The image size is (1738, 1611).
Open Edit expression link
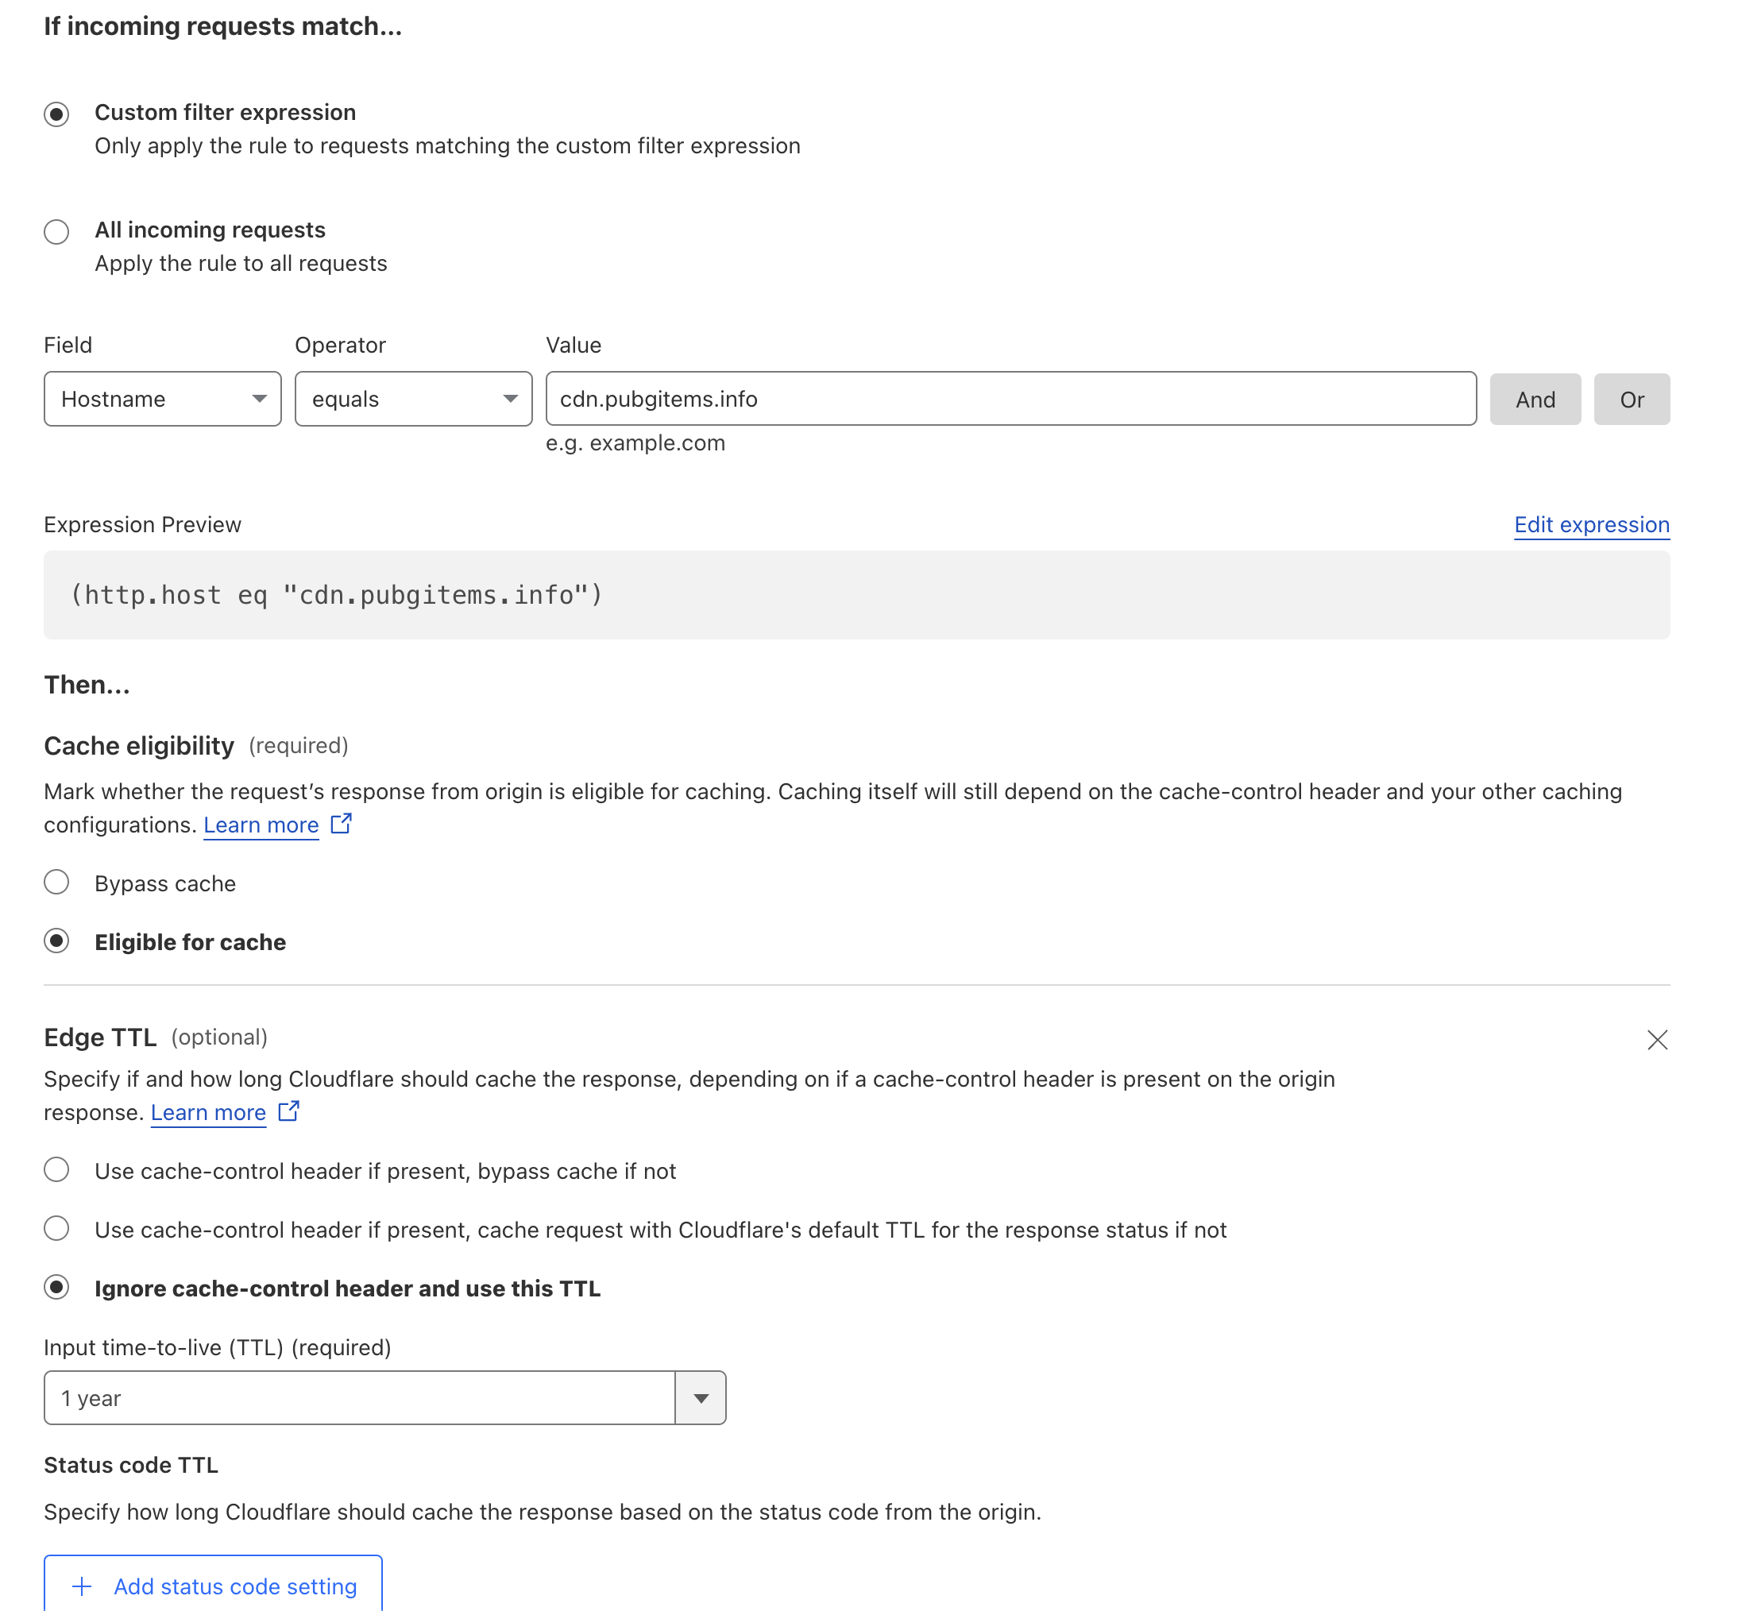tap(1591, 525)
